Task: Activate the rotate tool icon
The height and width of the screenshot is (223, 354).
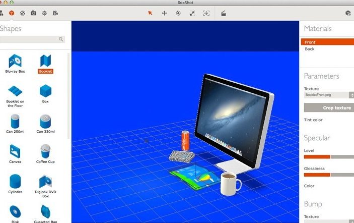Action: (x=178, y=13)
